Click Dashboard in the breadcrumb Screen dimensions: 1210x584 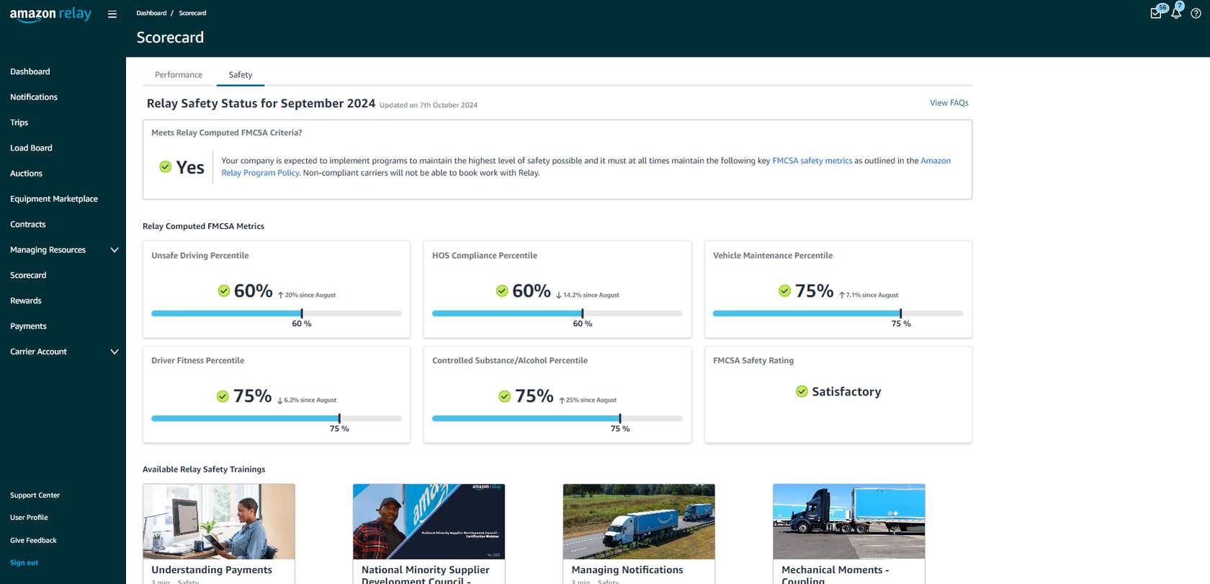(x=151, y=13)
